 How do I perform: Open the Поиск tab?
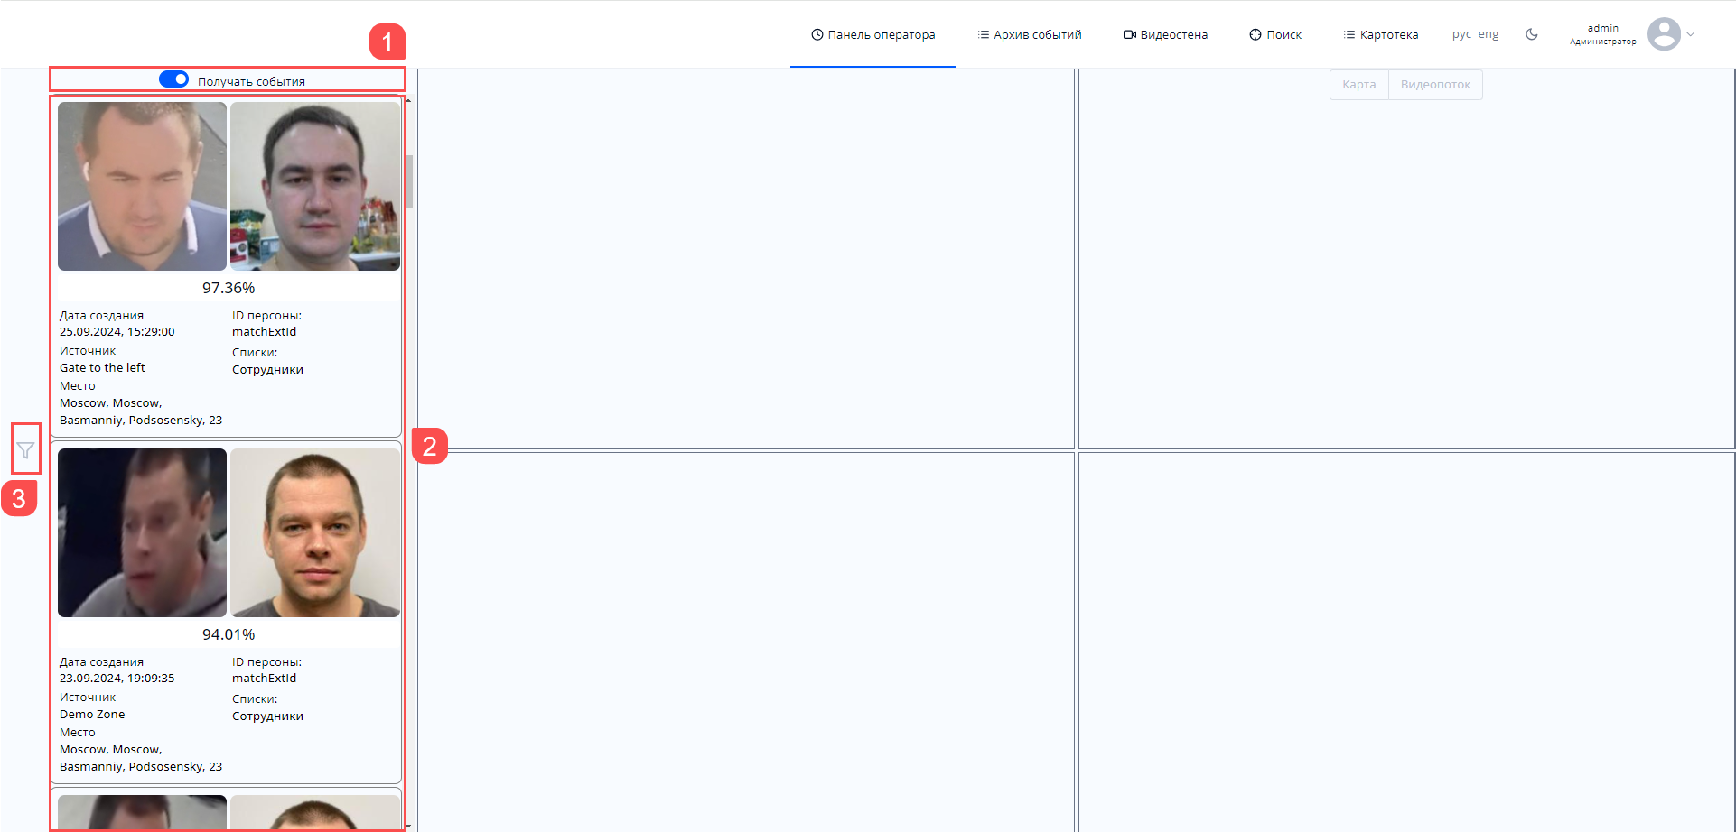click(1275, 34)
